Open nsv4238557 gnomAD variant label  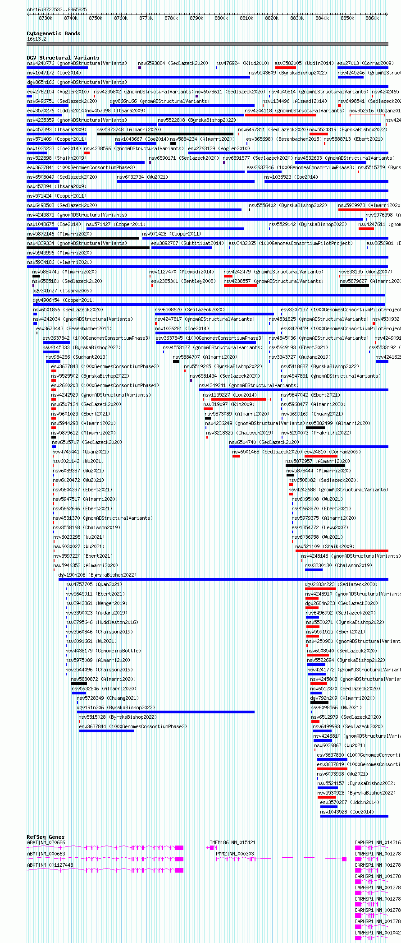273,281
